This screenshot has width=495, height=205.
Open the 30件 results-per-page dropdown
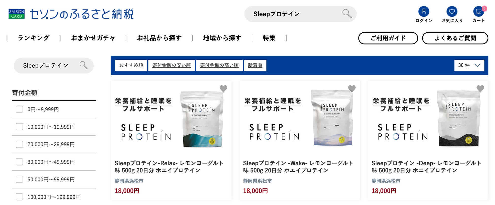pyautogui.click(x=469, y=65)
